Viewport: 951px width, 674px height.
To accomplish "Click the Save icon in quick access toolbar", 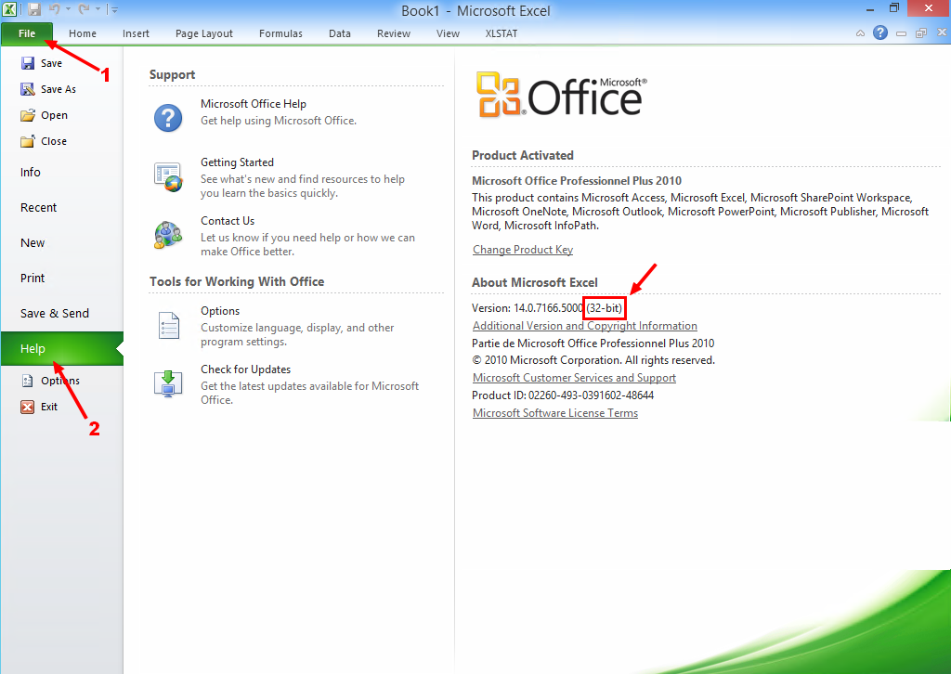I will click(34, 10).
